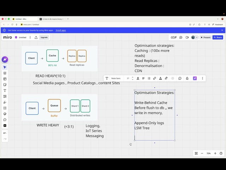Select the Cache box in diagram
Viewport: 226px width, 170px height.
pyautogui.click(x=53, y=56)
